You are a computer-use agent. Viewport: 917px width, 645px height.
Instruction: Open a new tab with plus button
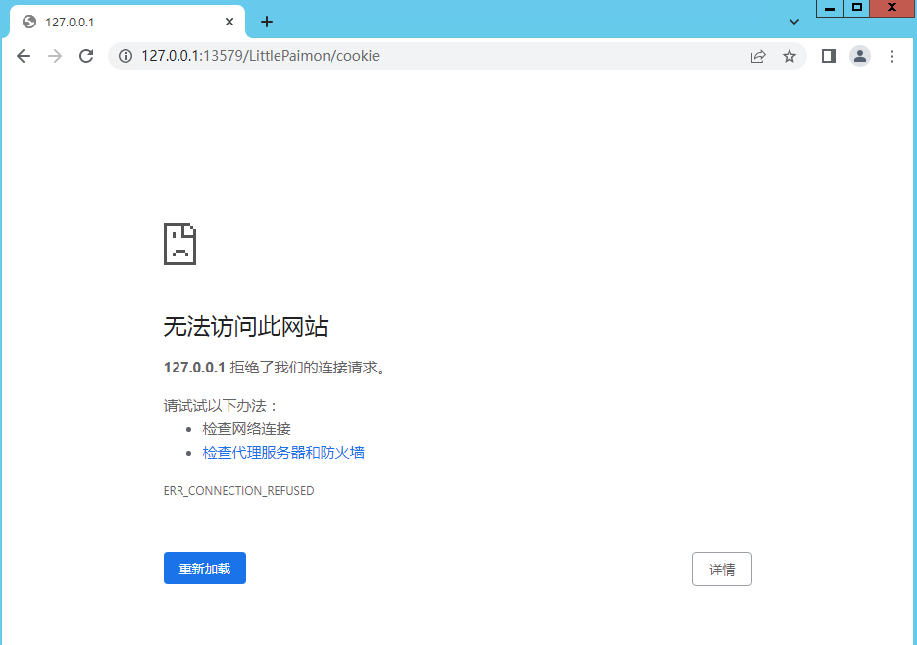(x=267, y=22)
